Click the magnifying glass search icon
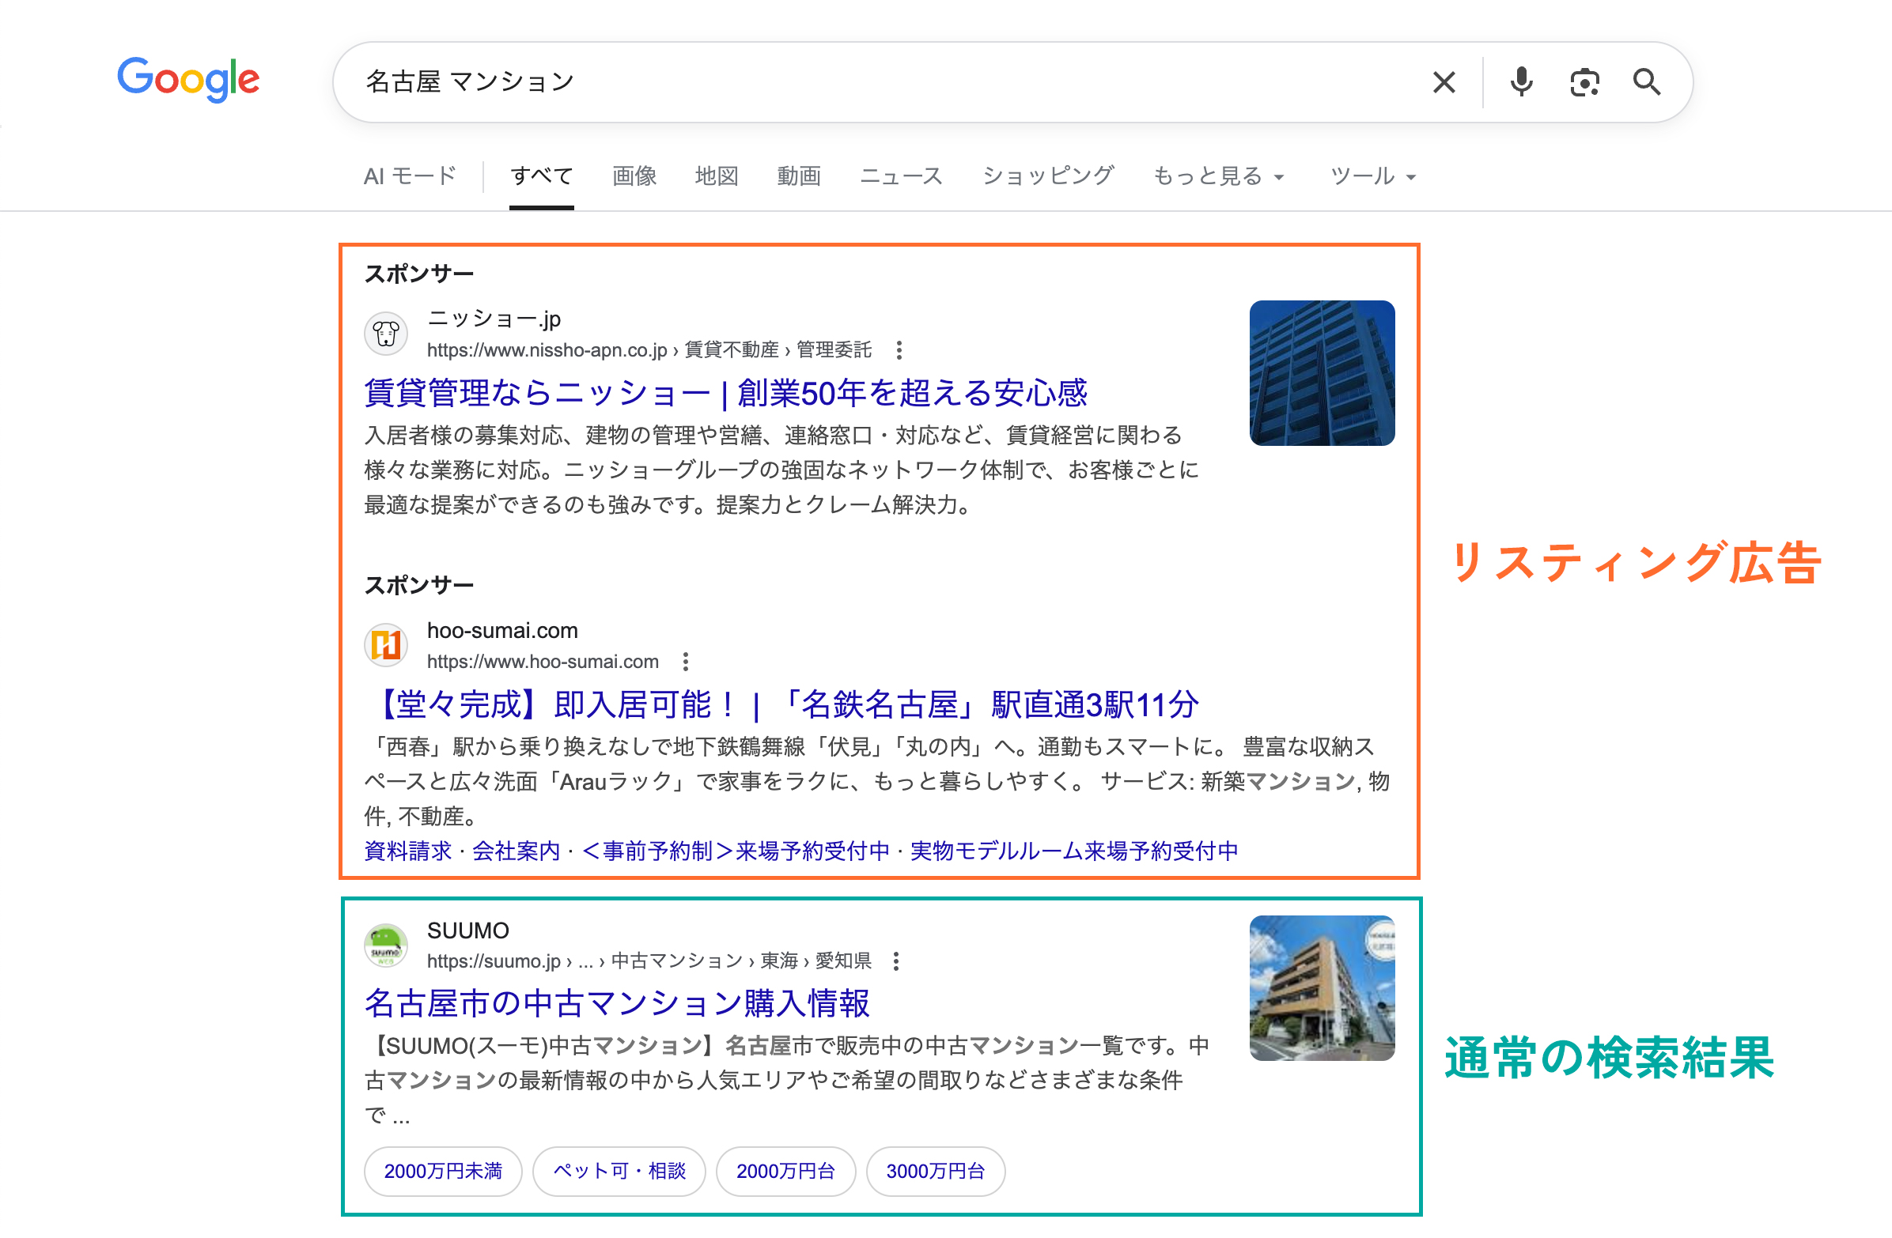1892x1238 pixels. tap(1646, 82)
